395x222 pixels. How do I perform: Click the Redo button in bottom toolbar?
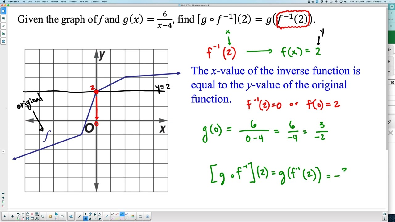[23, 214]
